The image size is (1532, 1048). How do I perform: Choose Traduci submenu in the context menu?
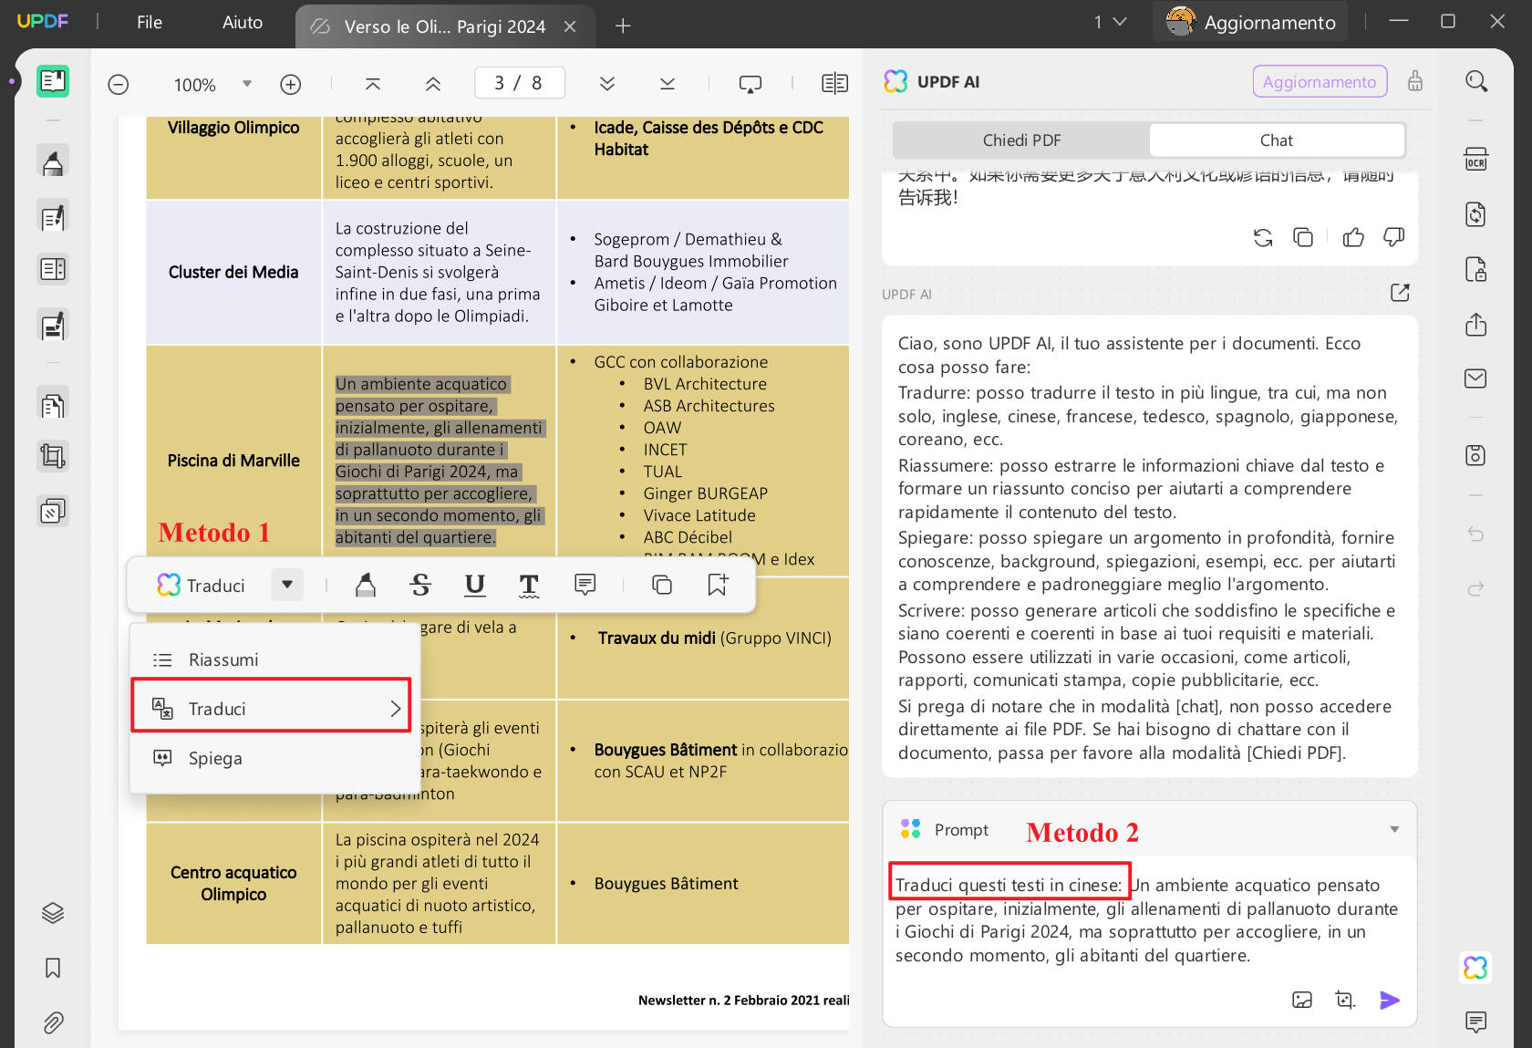(x=272, y=709)
